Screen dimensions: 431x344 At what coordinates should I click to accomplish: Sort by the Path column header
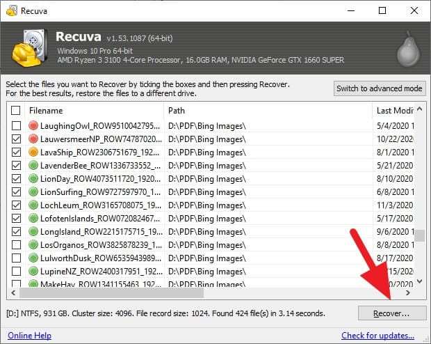click(x=268, y=111)
